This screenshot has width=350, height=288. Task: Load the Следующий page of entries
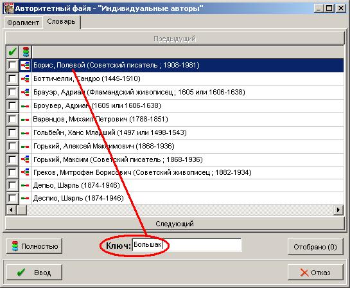pyautogui.click(x=175, y=224)
